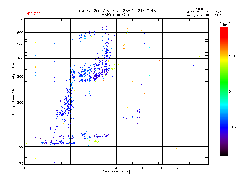Select the plot title 'Tromsø 20150825 21:28:00-21:29:43'
The height and width of the screenshot is (183, 245).
[116, 11]
